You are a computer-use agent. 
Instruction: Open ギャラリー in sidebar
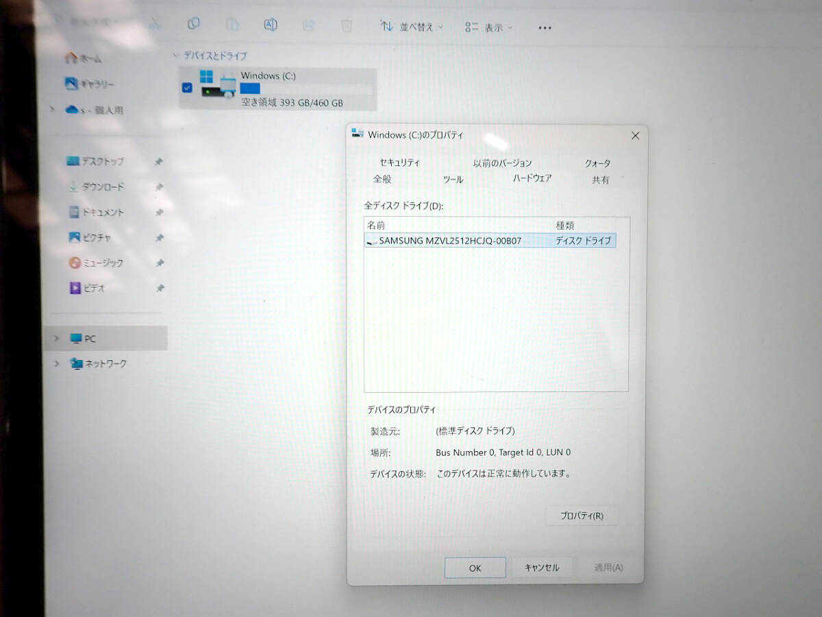click(x=90, y=84)
